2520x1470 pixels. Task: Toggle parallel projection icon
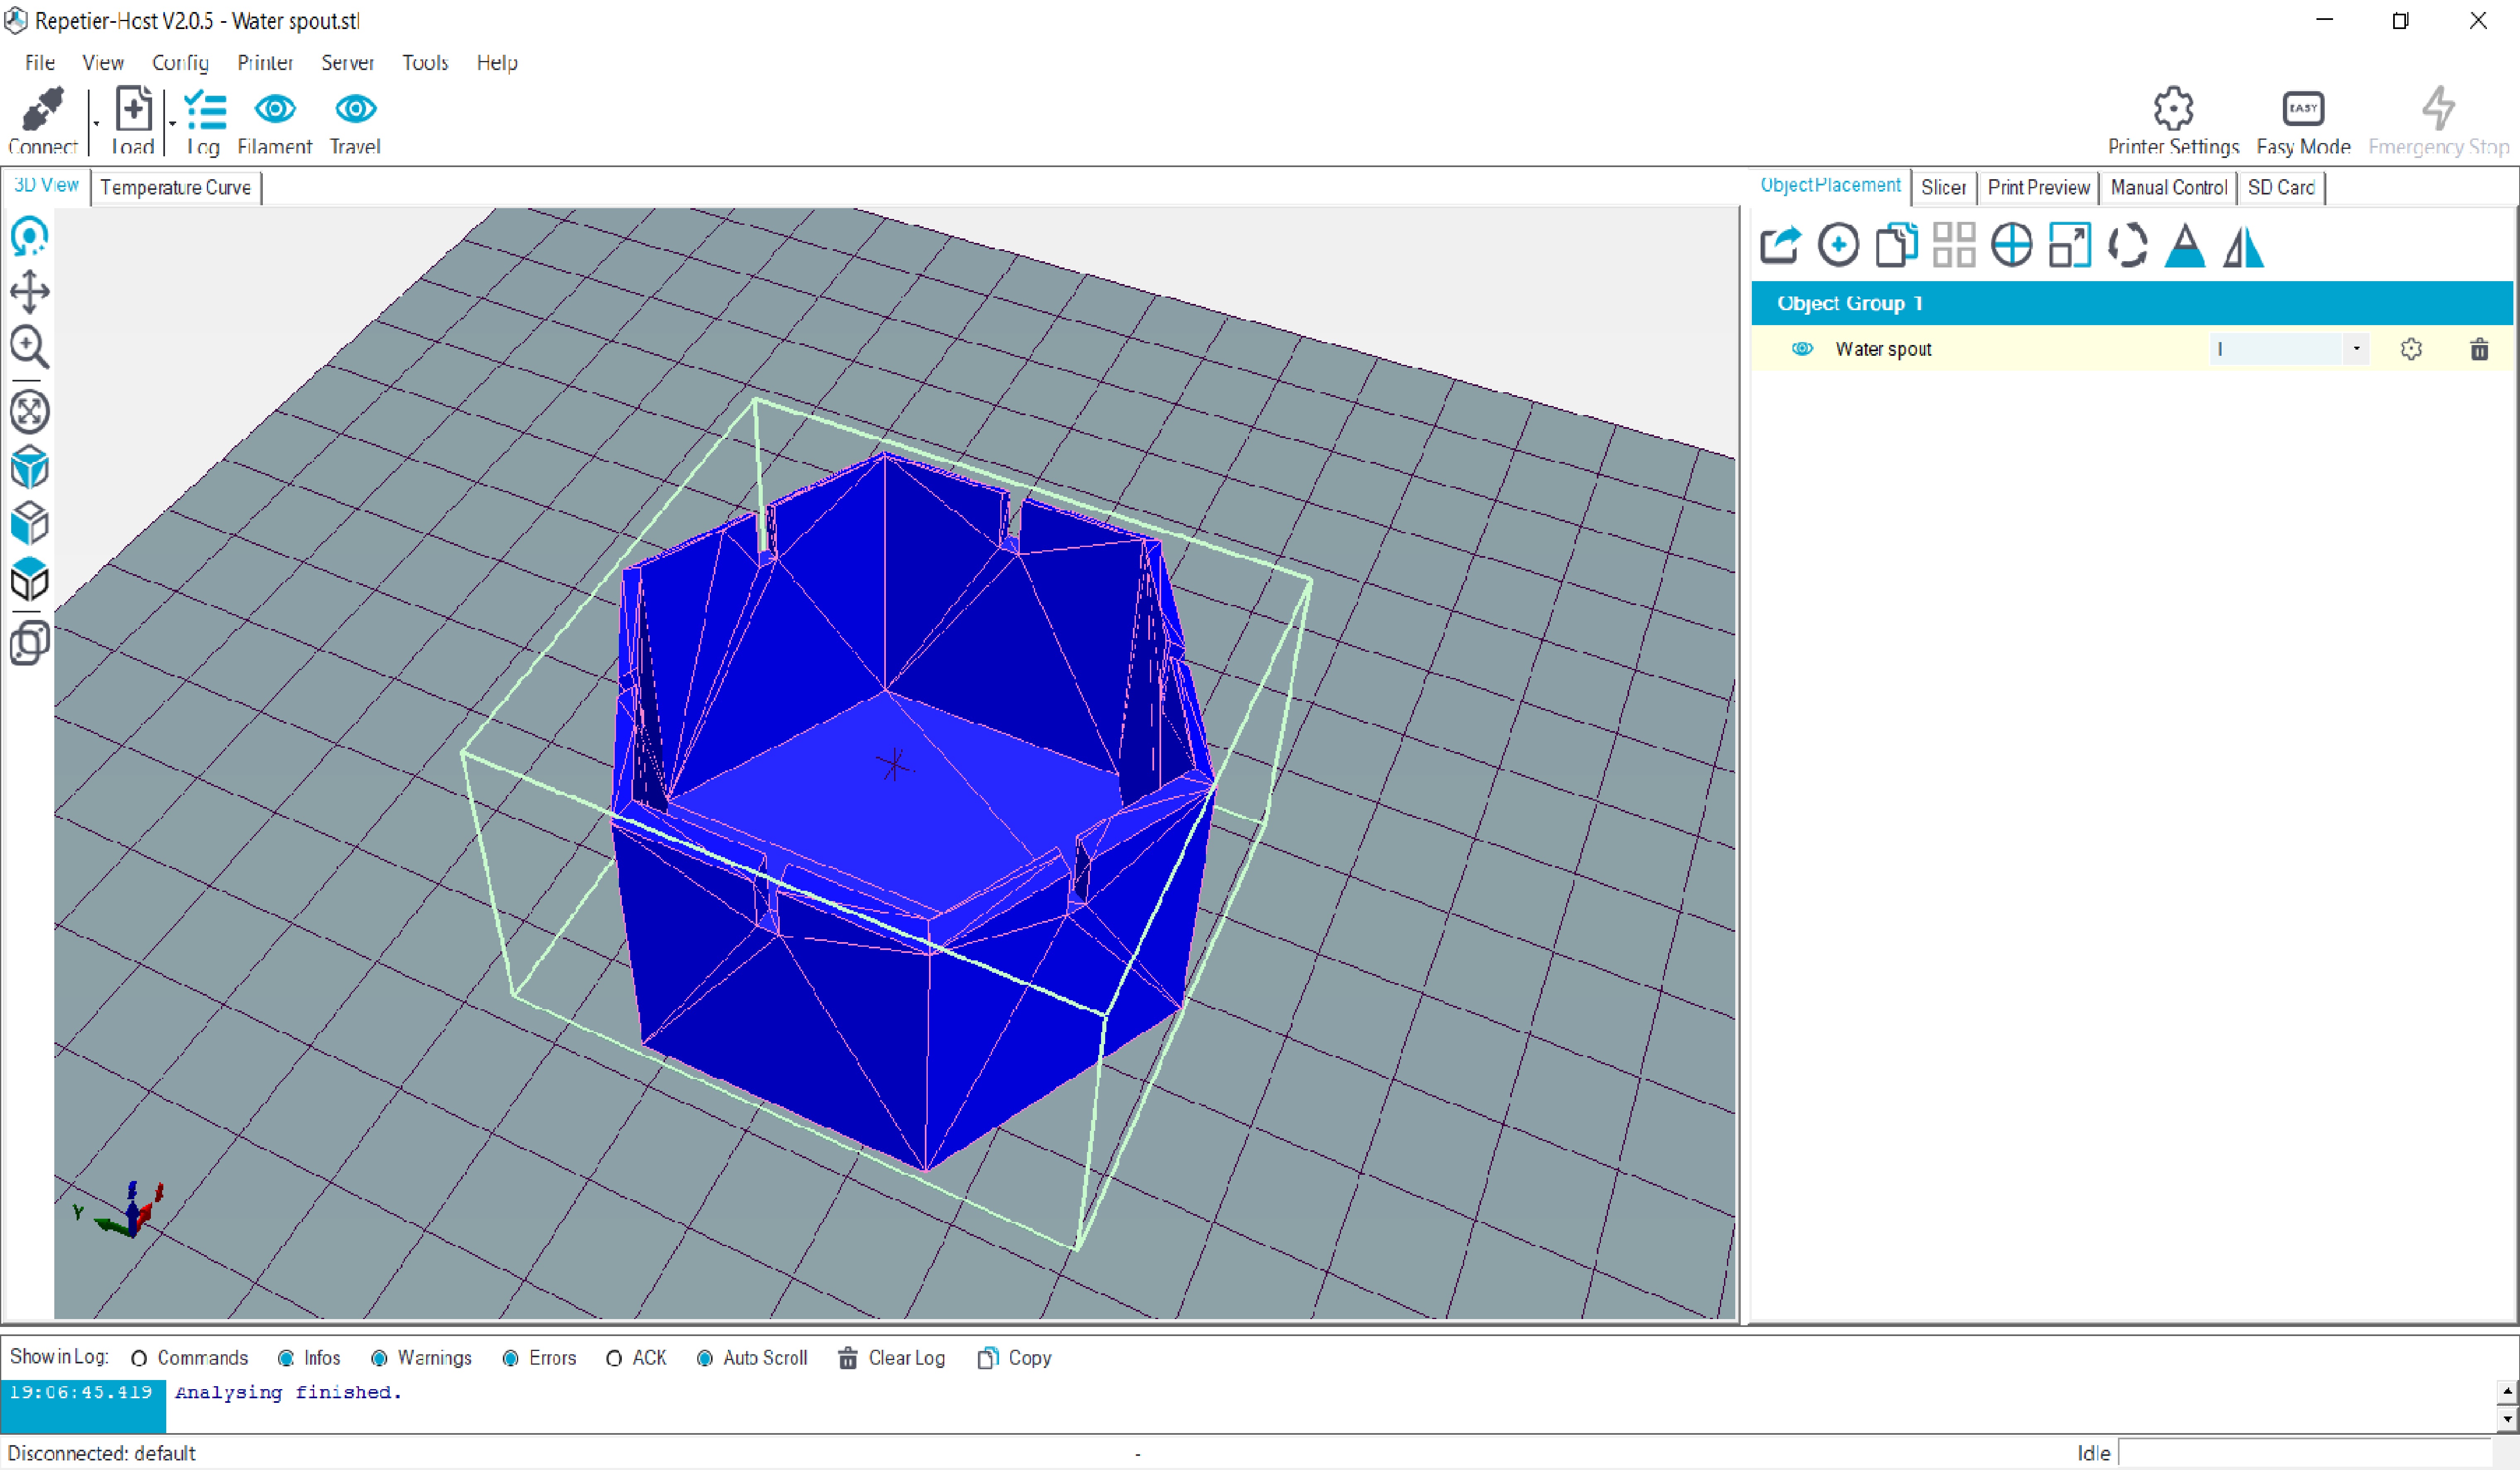point(30,643)
